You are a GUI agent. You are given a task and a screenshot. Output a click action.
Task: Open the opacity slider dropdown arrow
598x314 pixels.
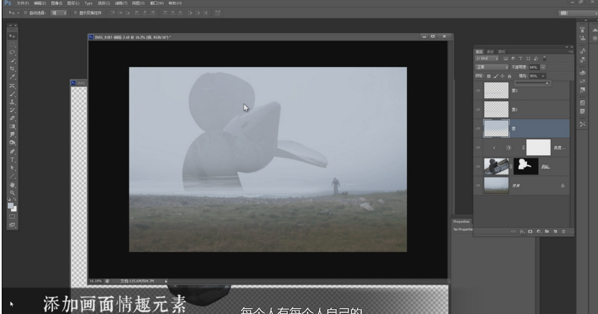[543, 67]
